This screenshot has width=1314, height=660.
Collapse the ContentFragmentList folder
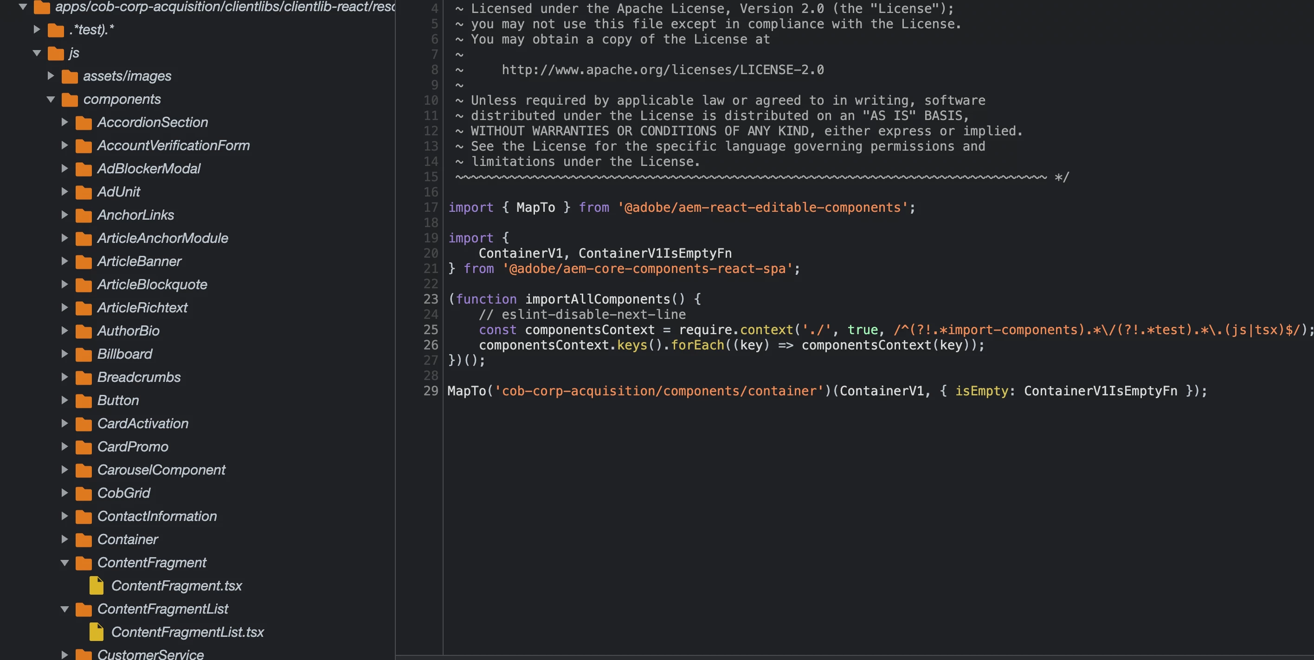(x=64, y=609)
